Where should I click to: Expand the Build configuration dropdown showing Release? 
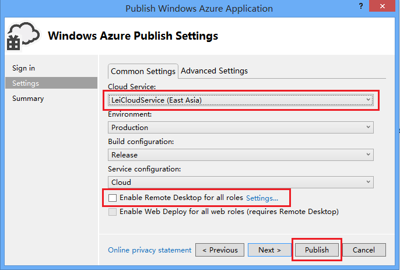coord(241,155)
